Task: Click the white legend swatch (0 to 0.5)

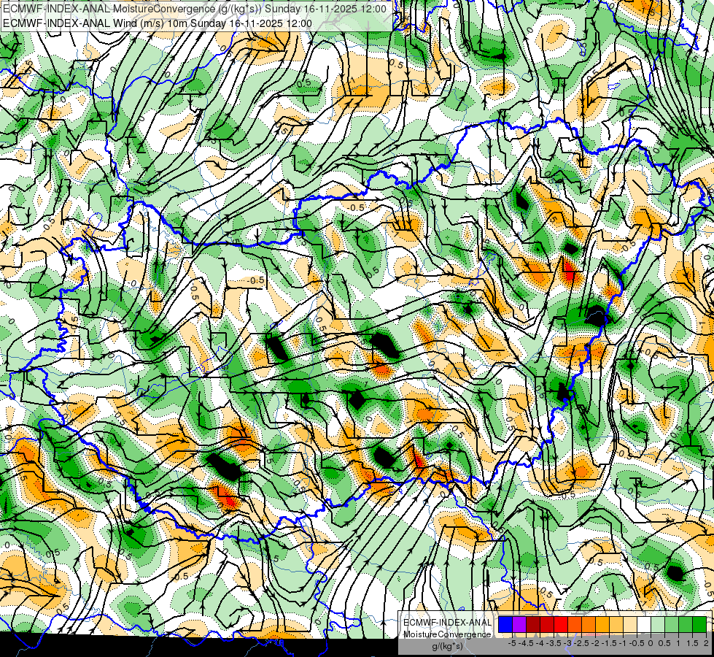Action: pos(644,624)
